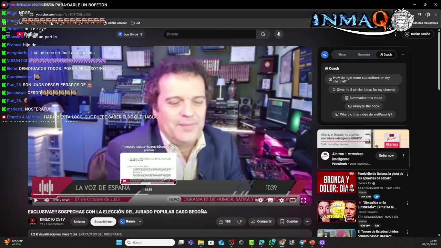
Task: Open more actions ellipsis beside Guardar
Action: 308,221
